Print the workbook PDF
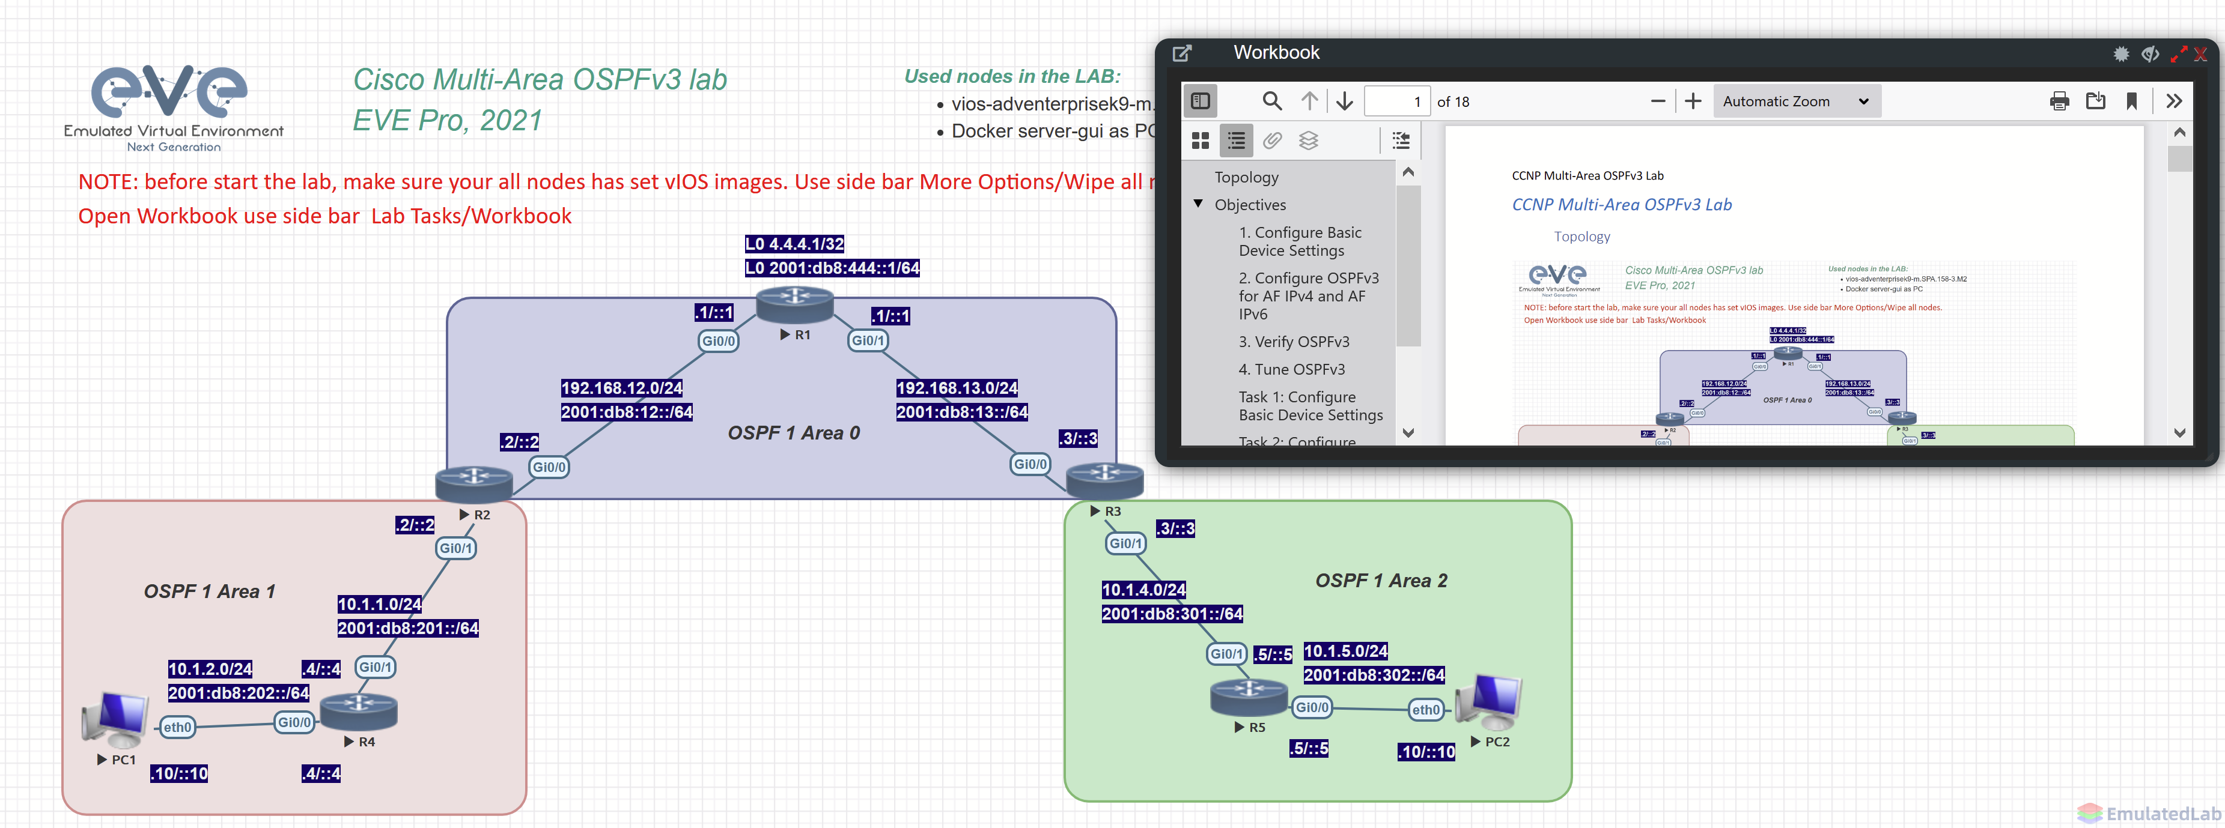The height and width of the screenshot is (828, 2225). 2059,101
